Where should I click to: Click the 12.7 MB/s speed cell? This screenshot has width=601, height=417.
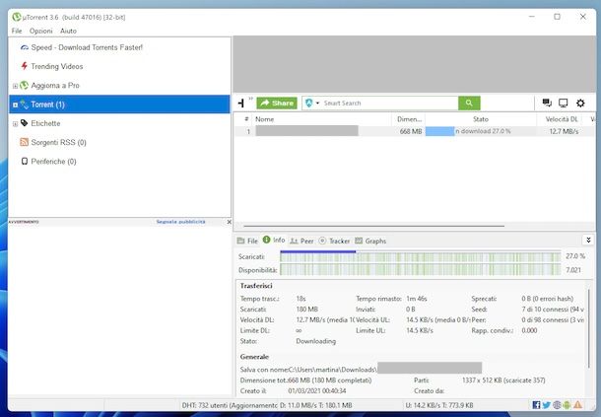pyautogui.click(x=564, y=131)
